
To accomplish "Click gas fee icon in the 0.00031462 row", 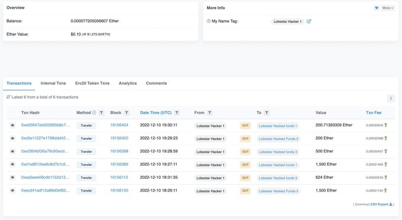I will [385, 164].
